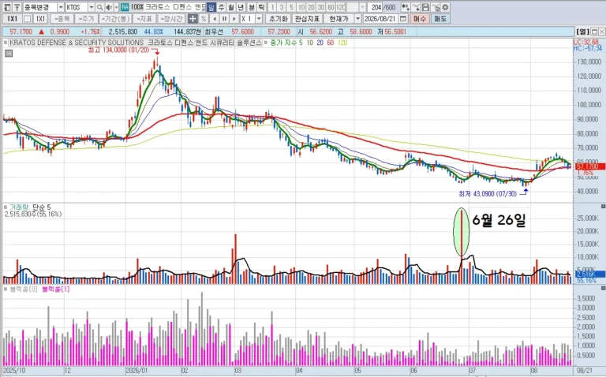Click the percent % scale icon
The image size is (606, 377).
(204, 19)
